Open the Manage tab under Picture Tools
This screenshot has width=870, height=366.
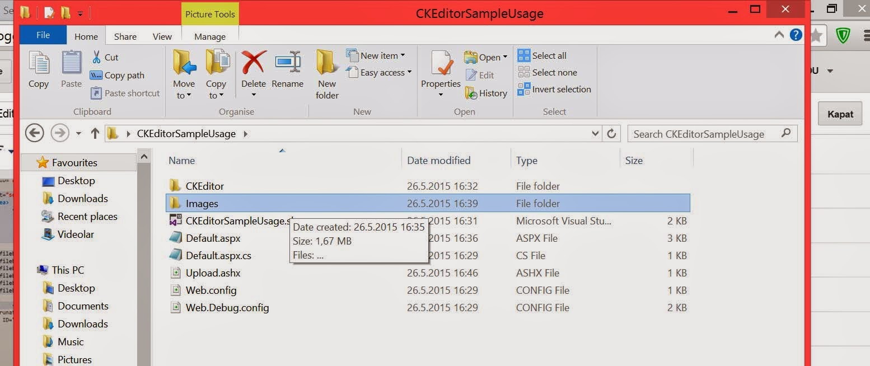pyautogui.click(x=210, y=36)
